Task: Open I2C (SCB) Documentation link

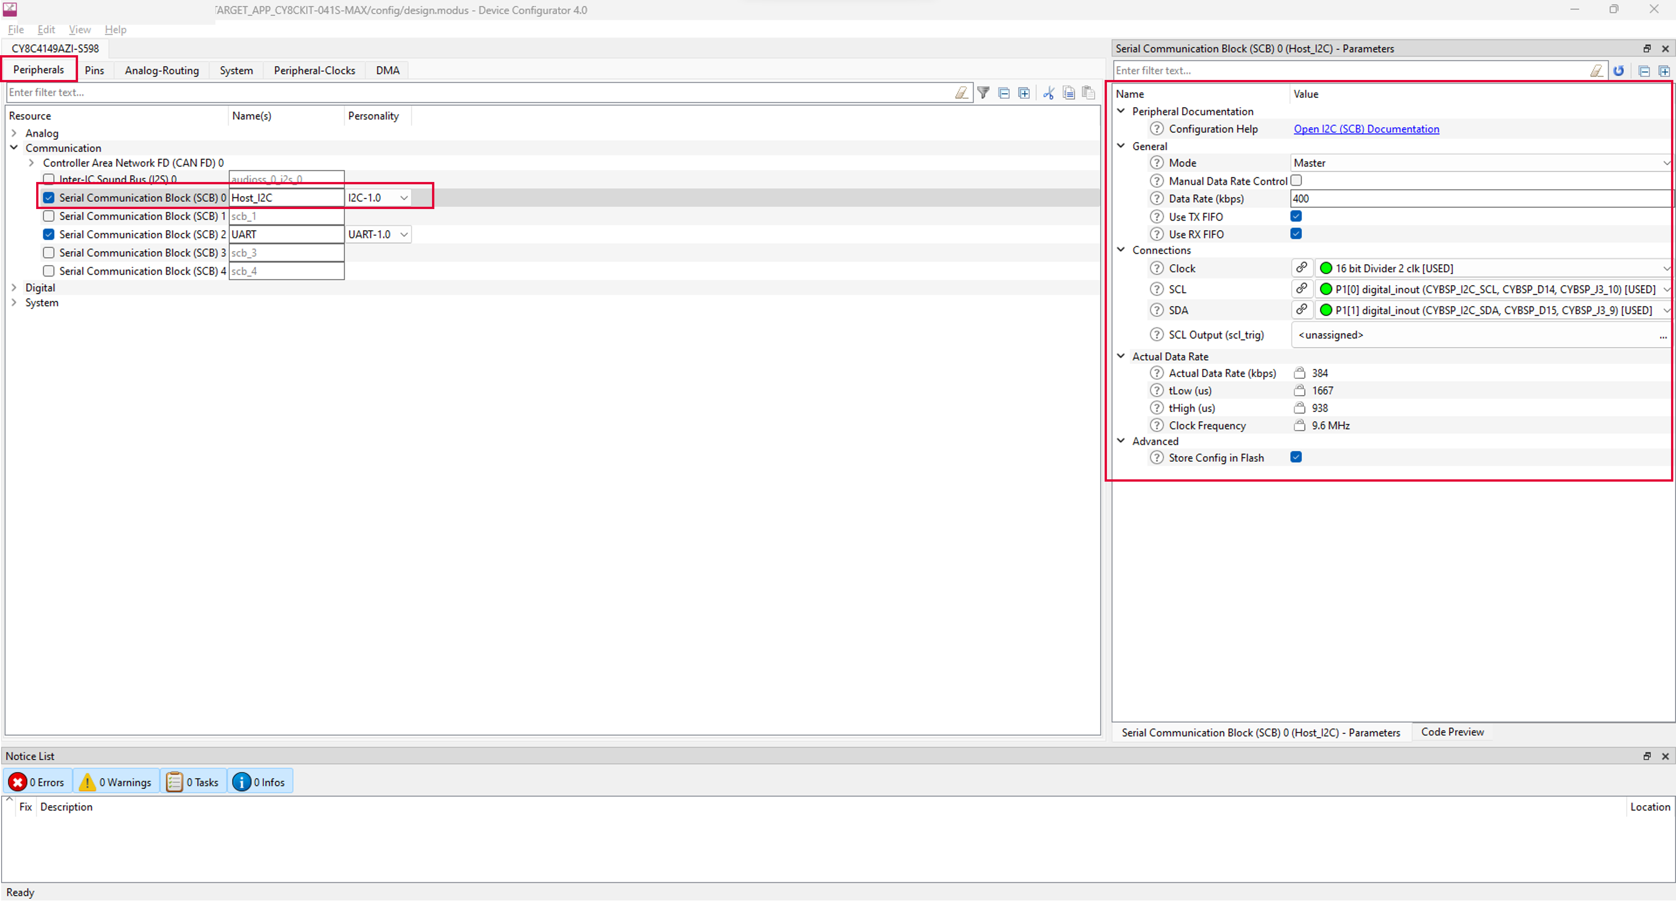Action: click(x=1366, y=129)
